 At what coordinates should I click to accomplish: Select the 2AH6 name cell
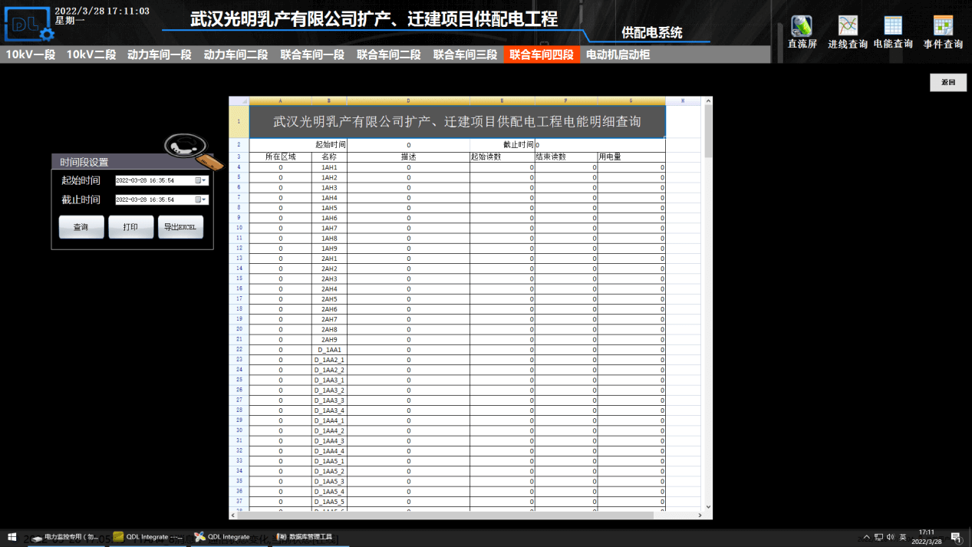[329, 309]
